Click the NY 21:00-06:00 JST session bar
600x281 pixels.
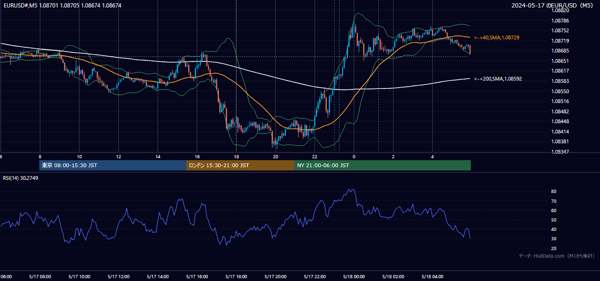click(383, 165)
